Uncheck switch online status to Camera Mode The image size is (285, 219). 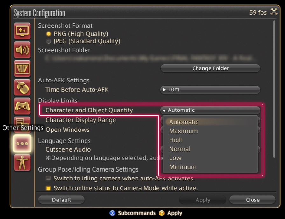point(48,188)
